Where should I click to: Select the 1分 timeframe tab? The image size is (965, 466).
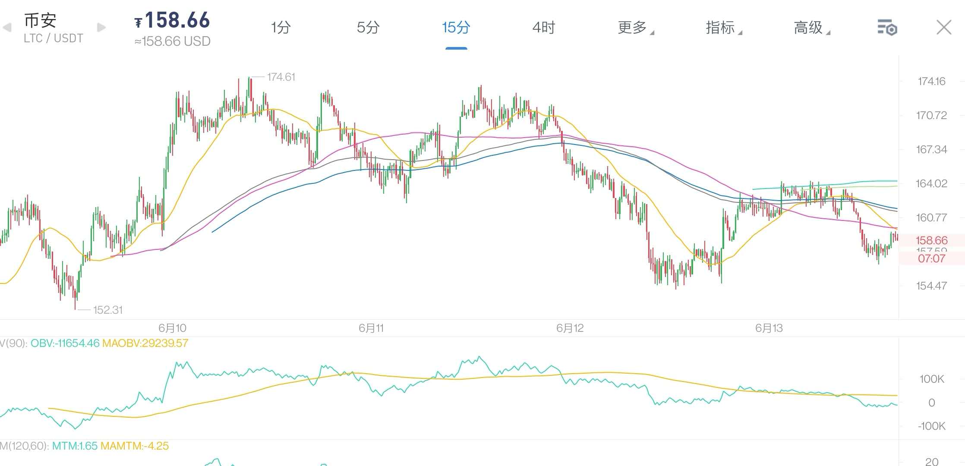[281, 28]
